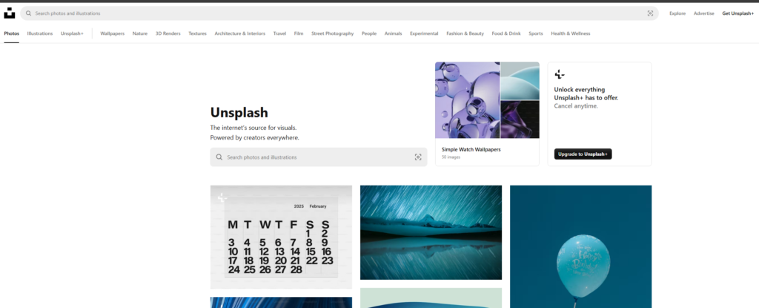Screen dimensions: 759x308
Task: Open the star trails mountain lake photo
Action: pyautogui.click(x=431, y=232)
